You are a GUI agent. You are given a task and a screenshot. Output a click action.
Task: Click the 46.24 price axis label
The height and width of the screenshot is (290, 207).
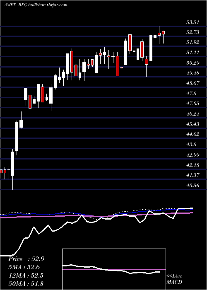193,114
